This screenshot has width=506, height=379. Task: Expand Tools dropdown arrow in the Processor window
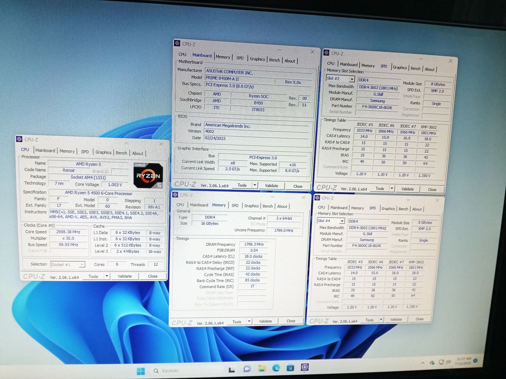click(x=107, y=276)
